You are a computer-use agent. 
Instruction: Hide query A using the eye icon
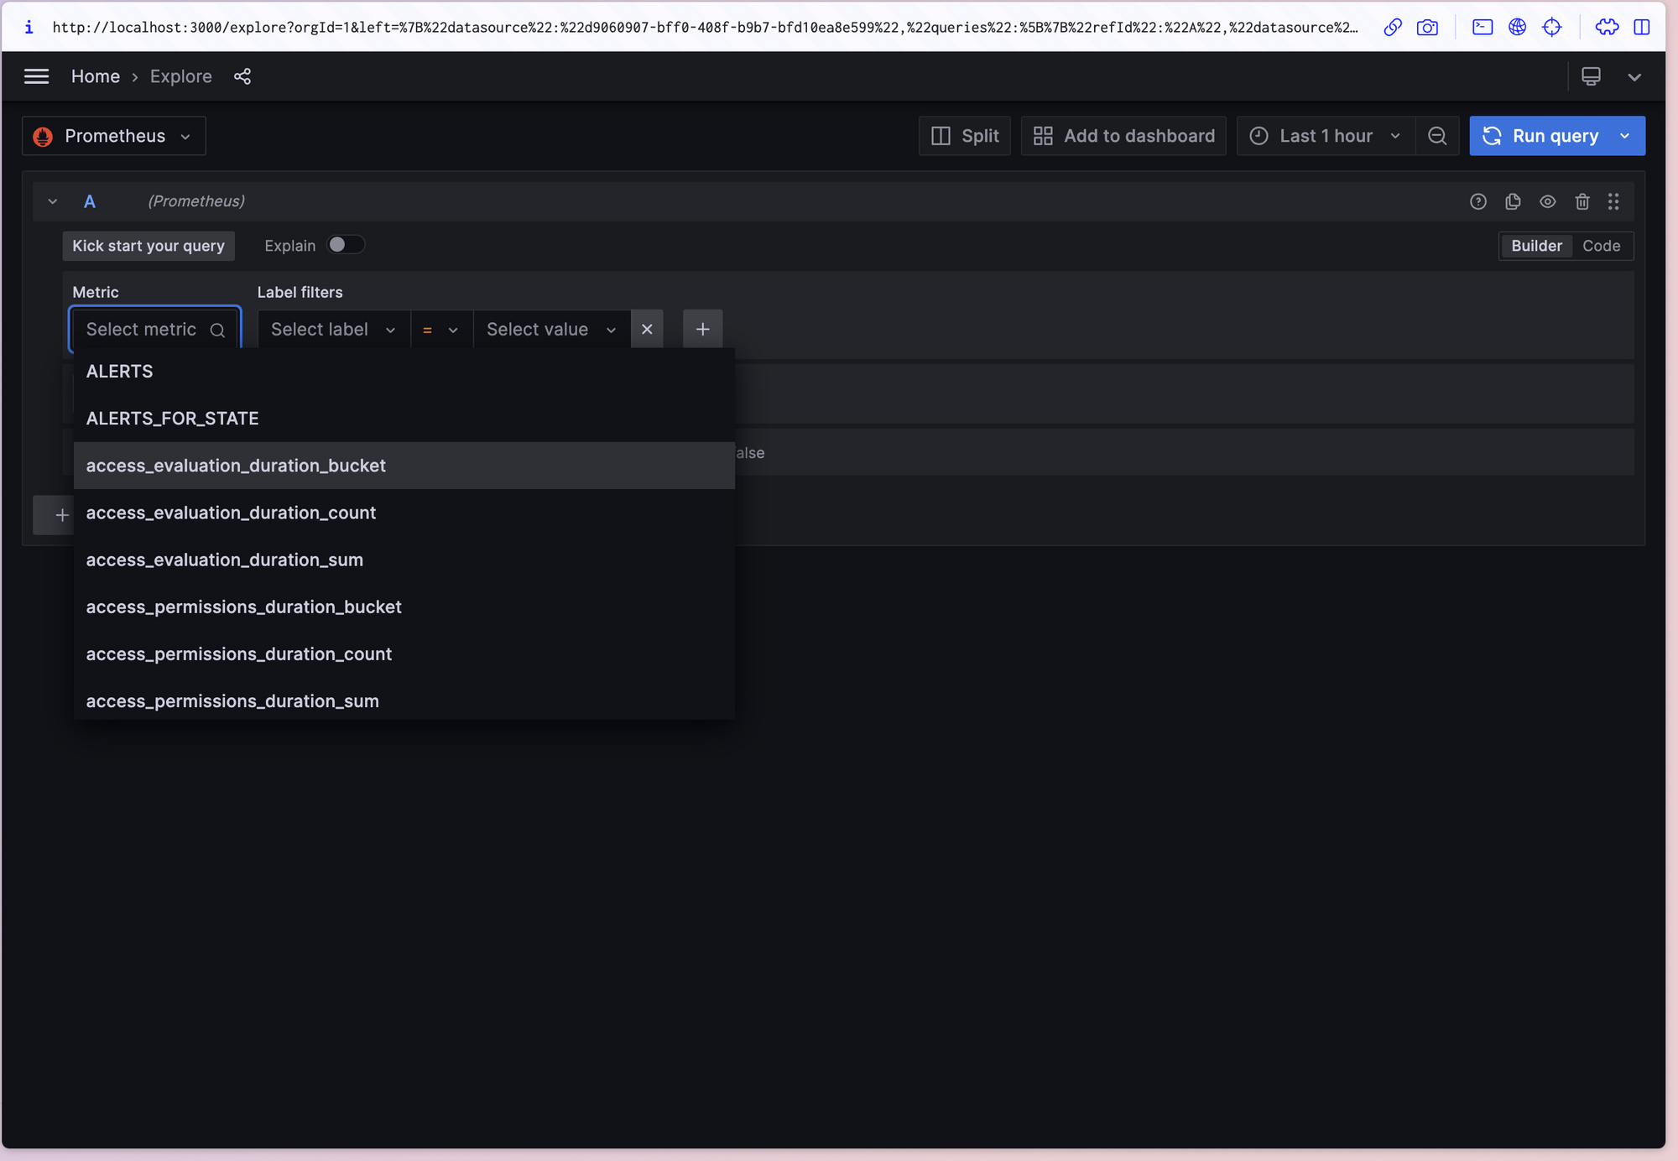(1548, 201)
